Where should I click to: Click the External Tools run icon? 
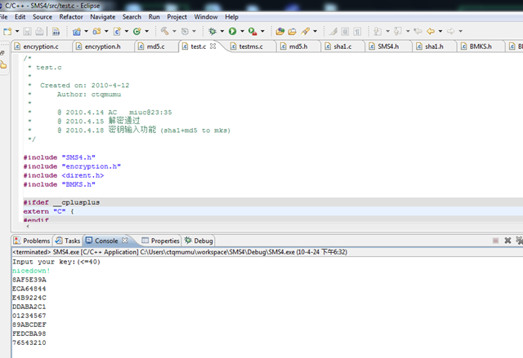[x=253, y=31]
